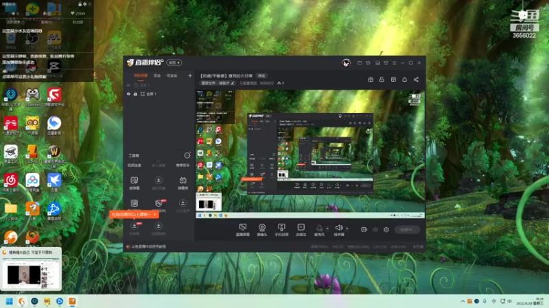Click the gift box icon in the stream header
549x308 pixels.
pyautogui.click(x=371, y=79)
